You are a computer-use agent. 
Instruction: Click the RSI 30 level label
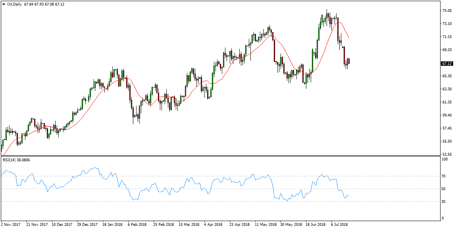[444, 202]
